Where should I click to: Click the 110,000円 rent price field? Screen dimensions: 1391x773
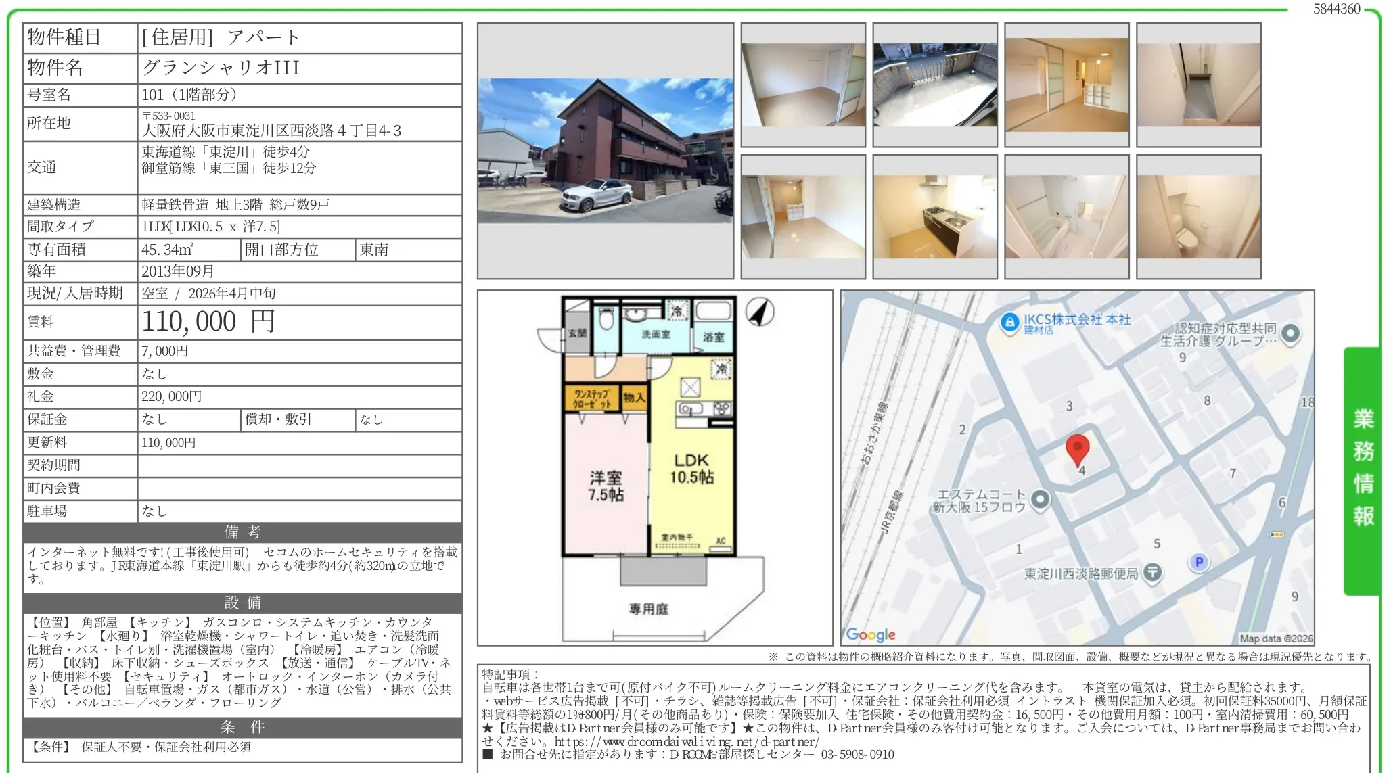tap(208, 322)
